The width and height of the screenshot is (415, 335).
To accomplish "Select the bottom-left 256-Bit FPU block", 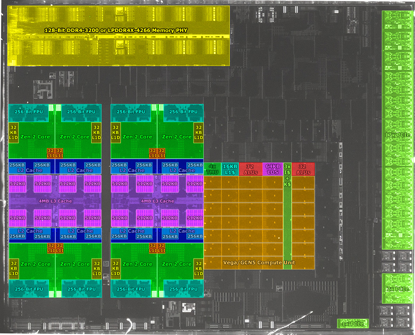I will tap(28, 289).
